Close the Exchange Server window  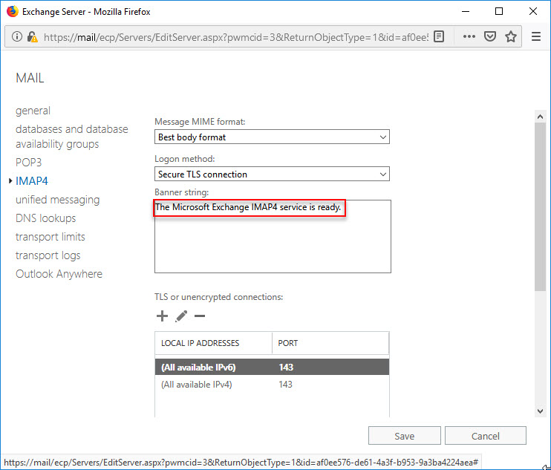point(532,11)
